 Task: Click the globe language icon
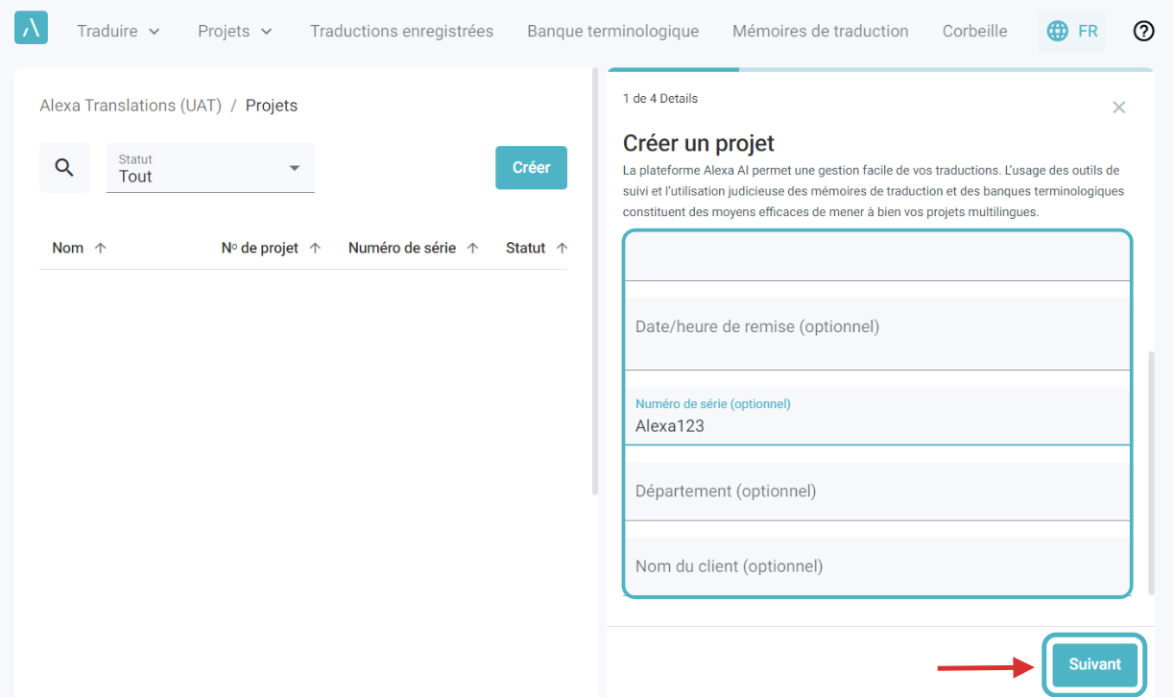[x=1057, y=31]
